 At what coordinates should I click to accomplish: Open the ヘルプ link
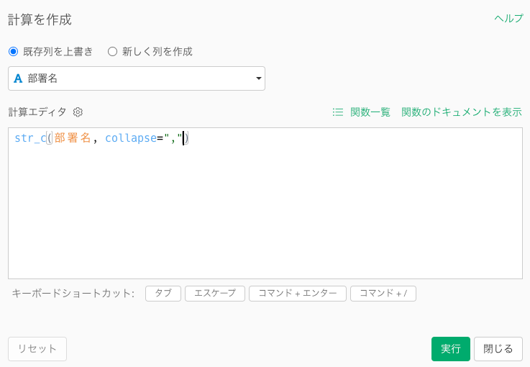[508, 19]
